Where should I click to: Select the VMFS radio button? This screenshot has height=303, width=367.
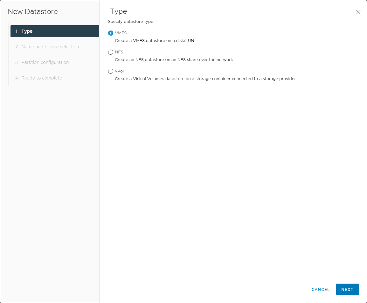(x=111, y=33)
